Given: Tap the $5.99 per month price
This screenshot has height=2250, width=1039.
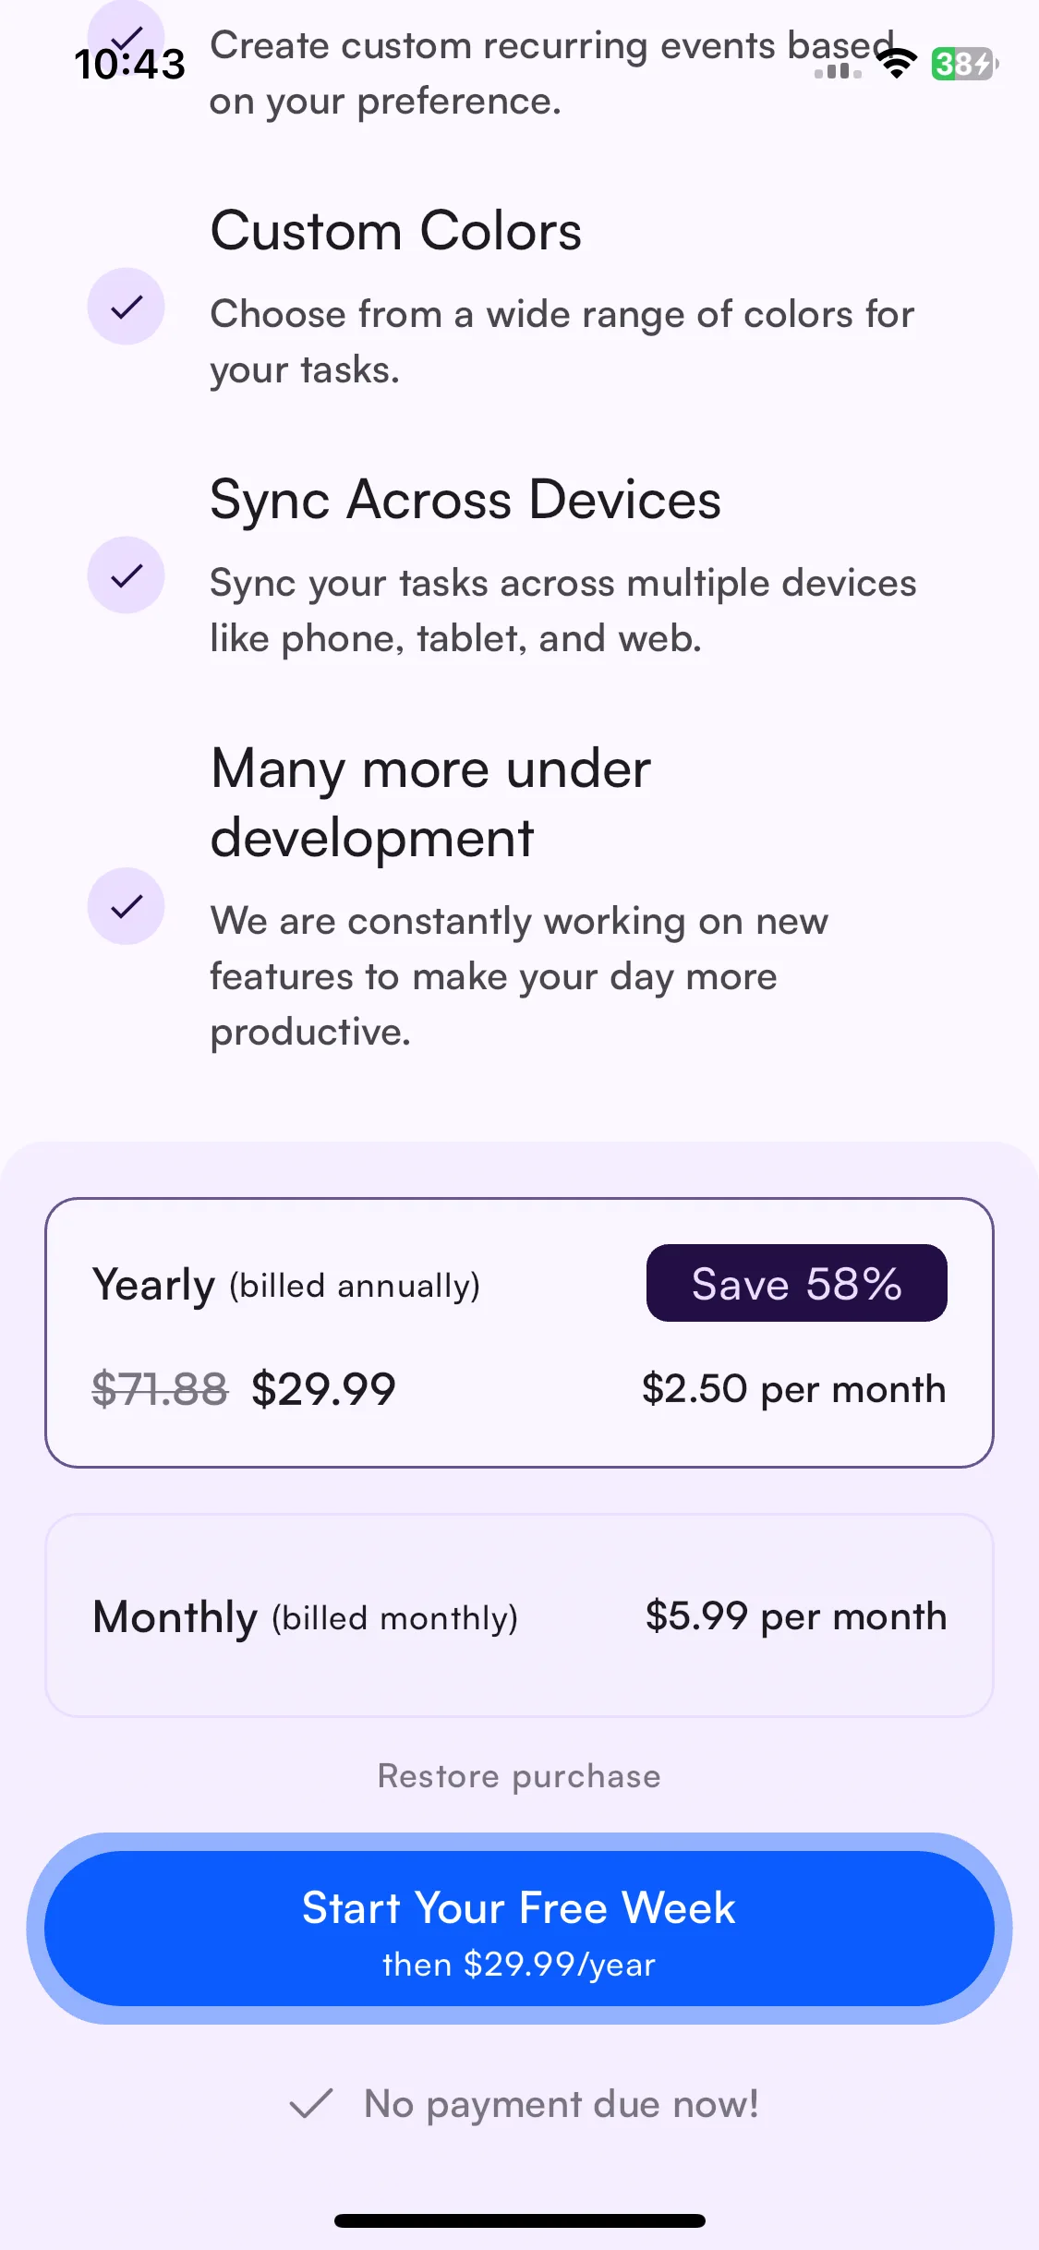Looking at the screenshot, I should tap(796, 1616).
